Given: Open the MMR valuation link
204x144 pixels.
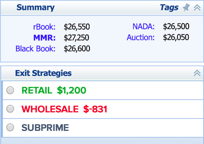Looking at the screenshot, I should 45,38.
